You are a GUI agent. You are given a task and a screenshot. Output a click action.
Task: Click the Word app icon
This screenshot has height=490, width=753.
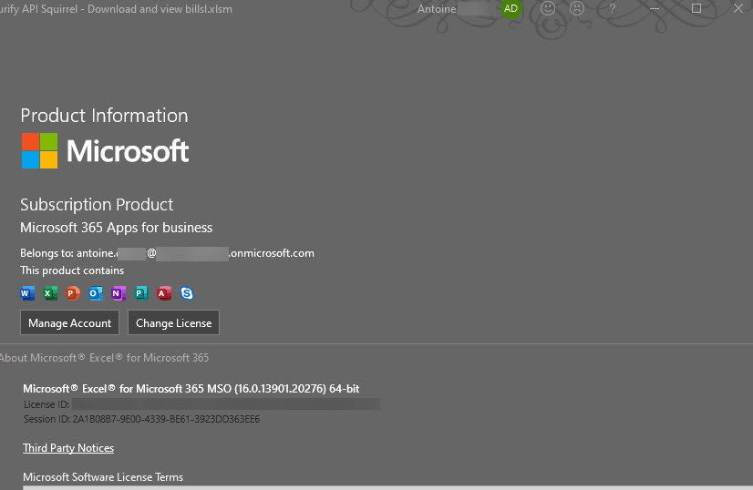click(x=28, y=293)
